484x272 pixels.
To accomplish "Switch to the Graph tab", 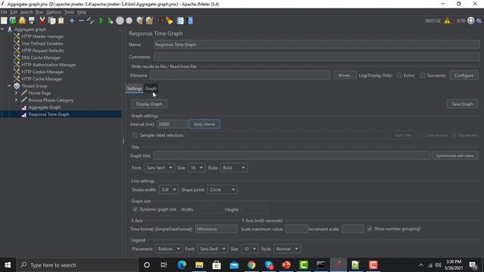I will click(150, 88).
